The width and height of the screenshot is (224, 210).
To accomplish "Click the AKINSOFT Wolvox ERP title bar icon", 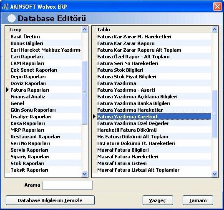I will pos(5,6).
